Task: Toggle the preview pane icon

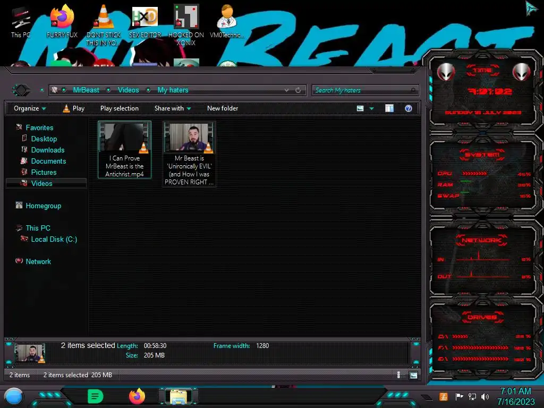Action: (x=389, y=108)
